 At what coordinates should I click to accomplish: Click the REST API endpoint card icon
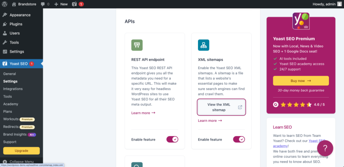pyautogui.click(x=137, y=45)
